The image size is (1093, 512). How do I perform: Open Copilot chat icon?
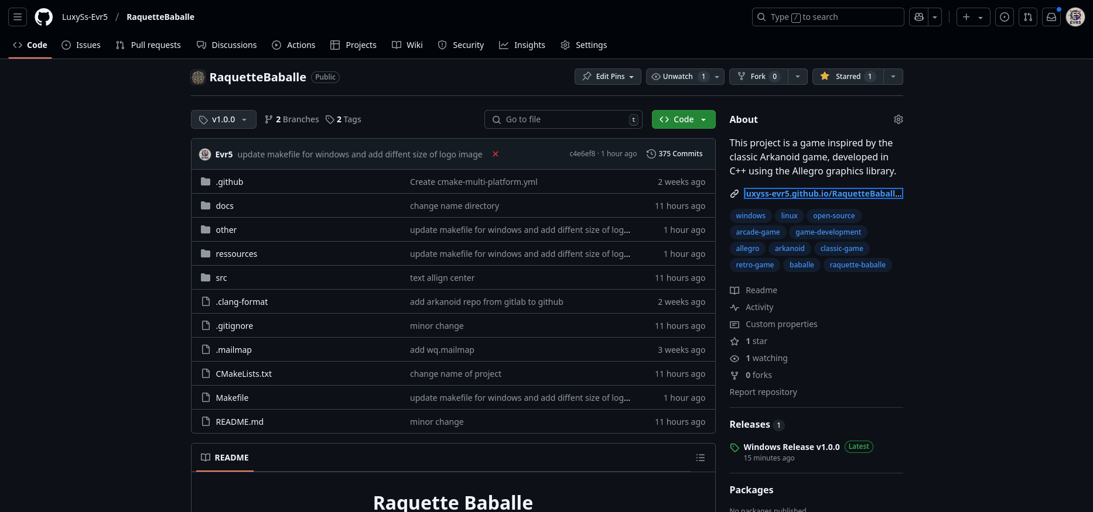[x=919, y=17]
